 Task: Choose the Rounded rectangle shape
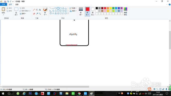pyautogui.click(x=61, y=8)
